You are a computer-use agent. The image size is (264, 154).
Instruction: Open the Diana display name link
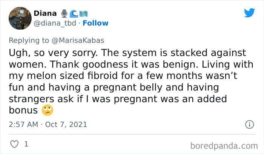[x=45, y=13]
